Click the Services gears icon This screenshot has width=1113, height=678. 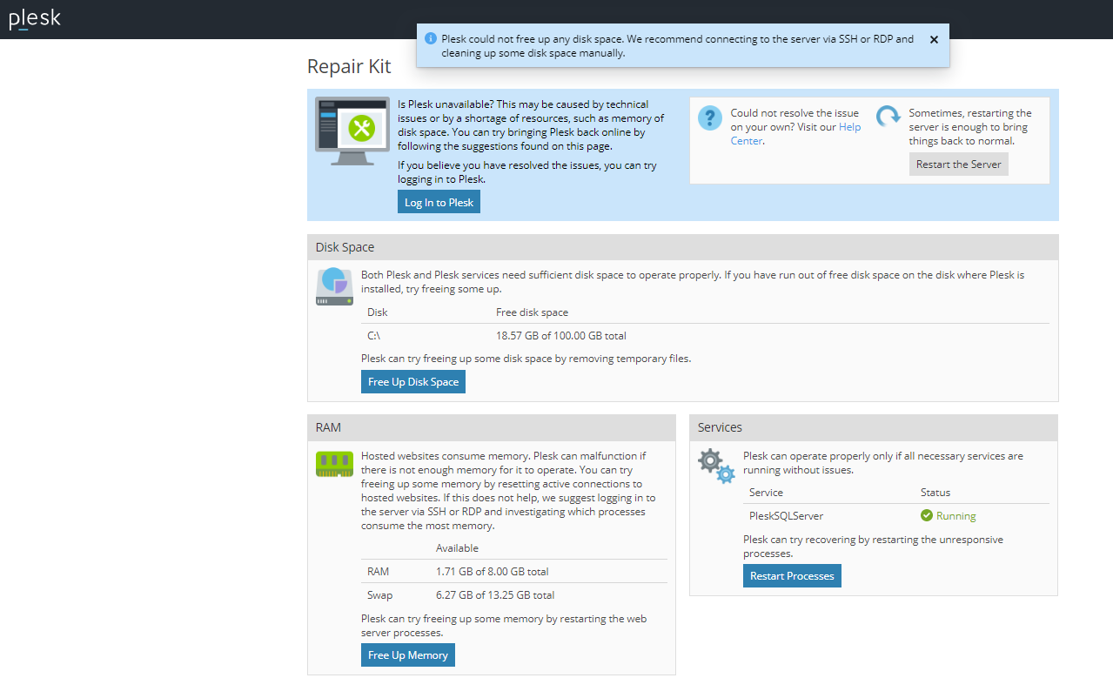click(716, 466)
